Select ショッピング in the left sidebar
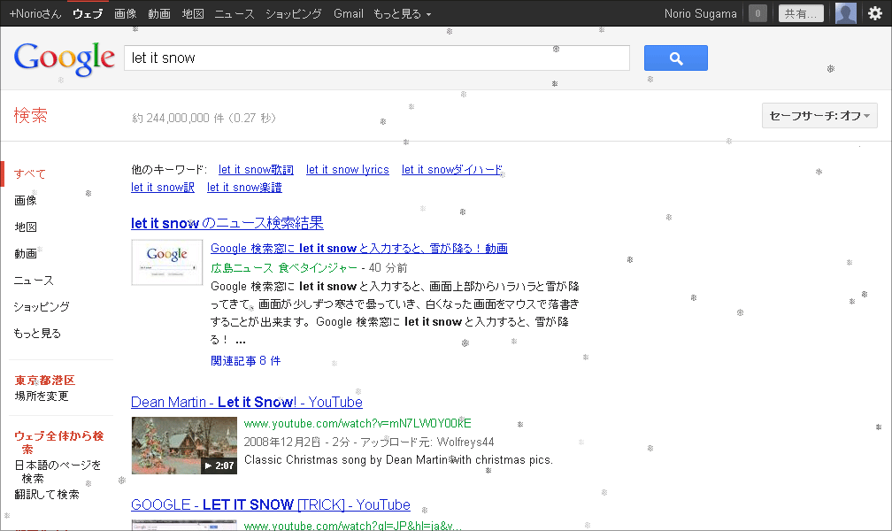The height and width of the screenshot is (531, 892). pyautogui.click(x=42, y=307)
